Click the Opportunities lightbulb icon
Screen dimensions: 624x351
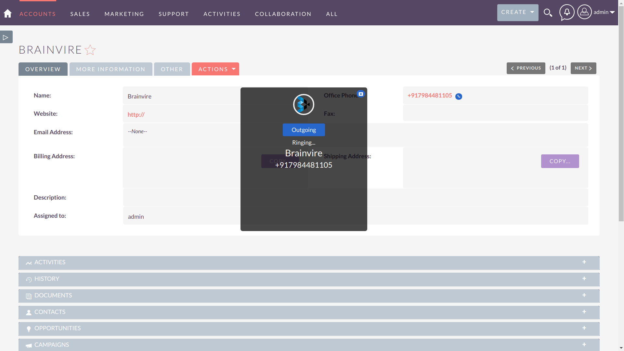[29, 329]
